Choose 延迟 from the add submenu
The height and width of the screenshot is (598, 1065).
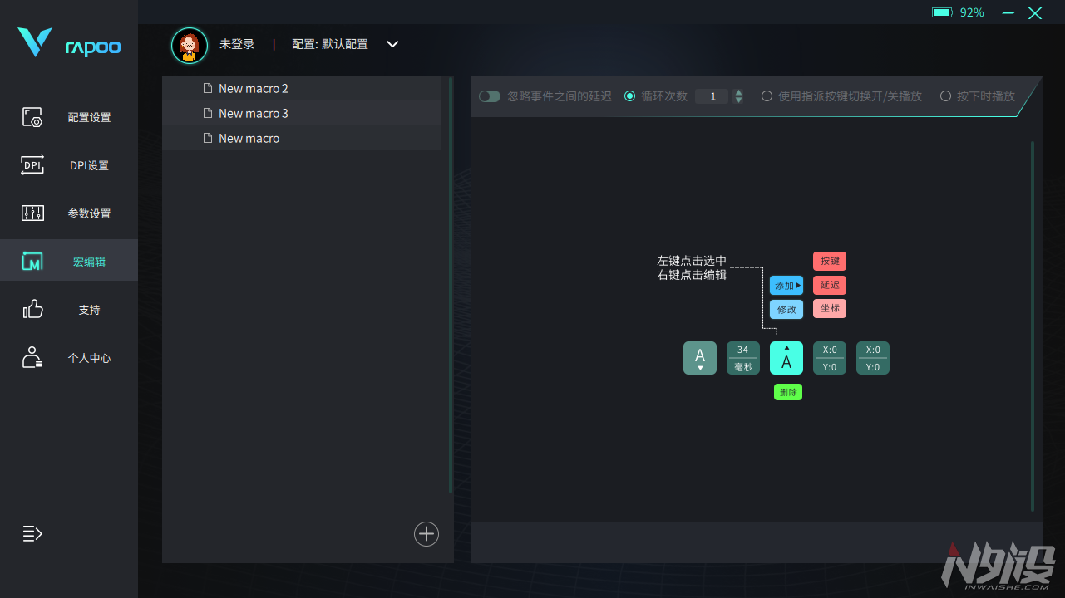point(830,285)
